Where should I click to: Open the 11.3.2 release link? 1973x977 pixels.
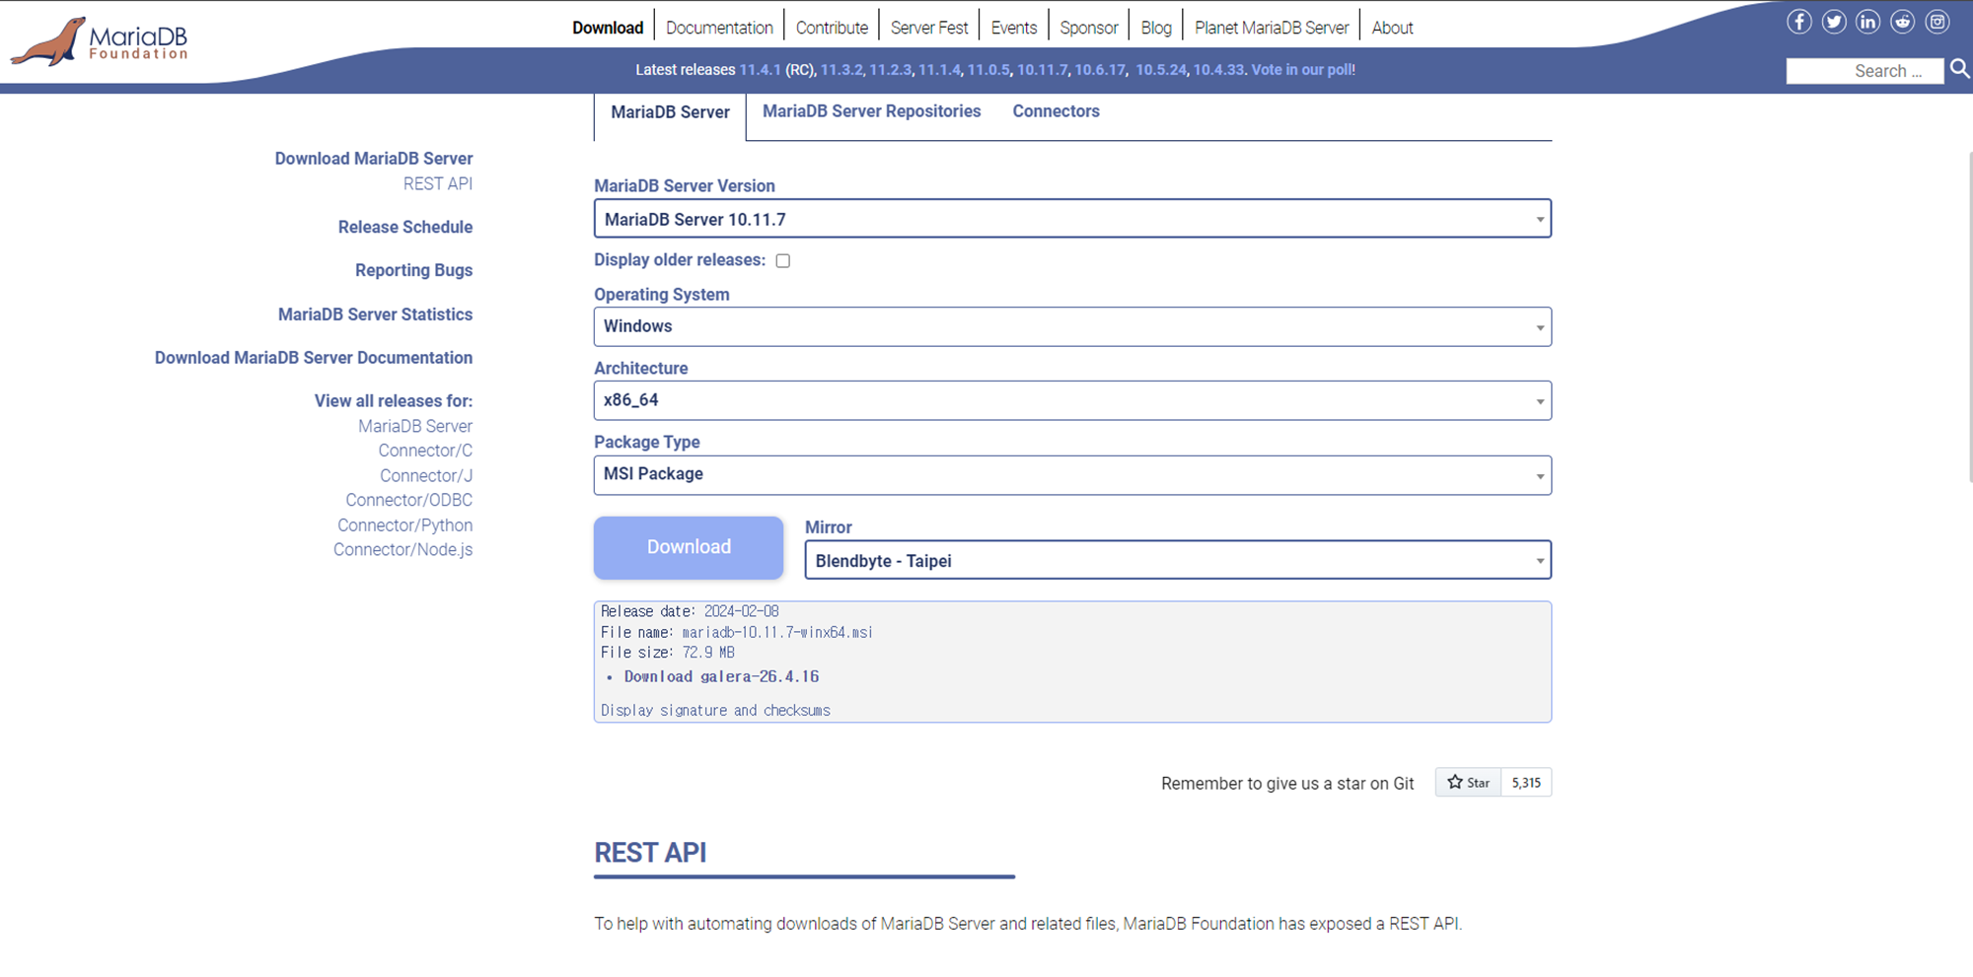841,70
